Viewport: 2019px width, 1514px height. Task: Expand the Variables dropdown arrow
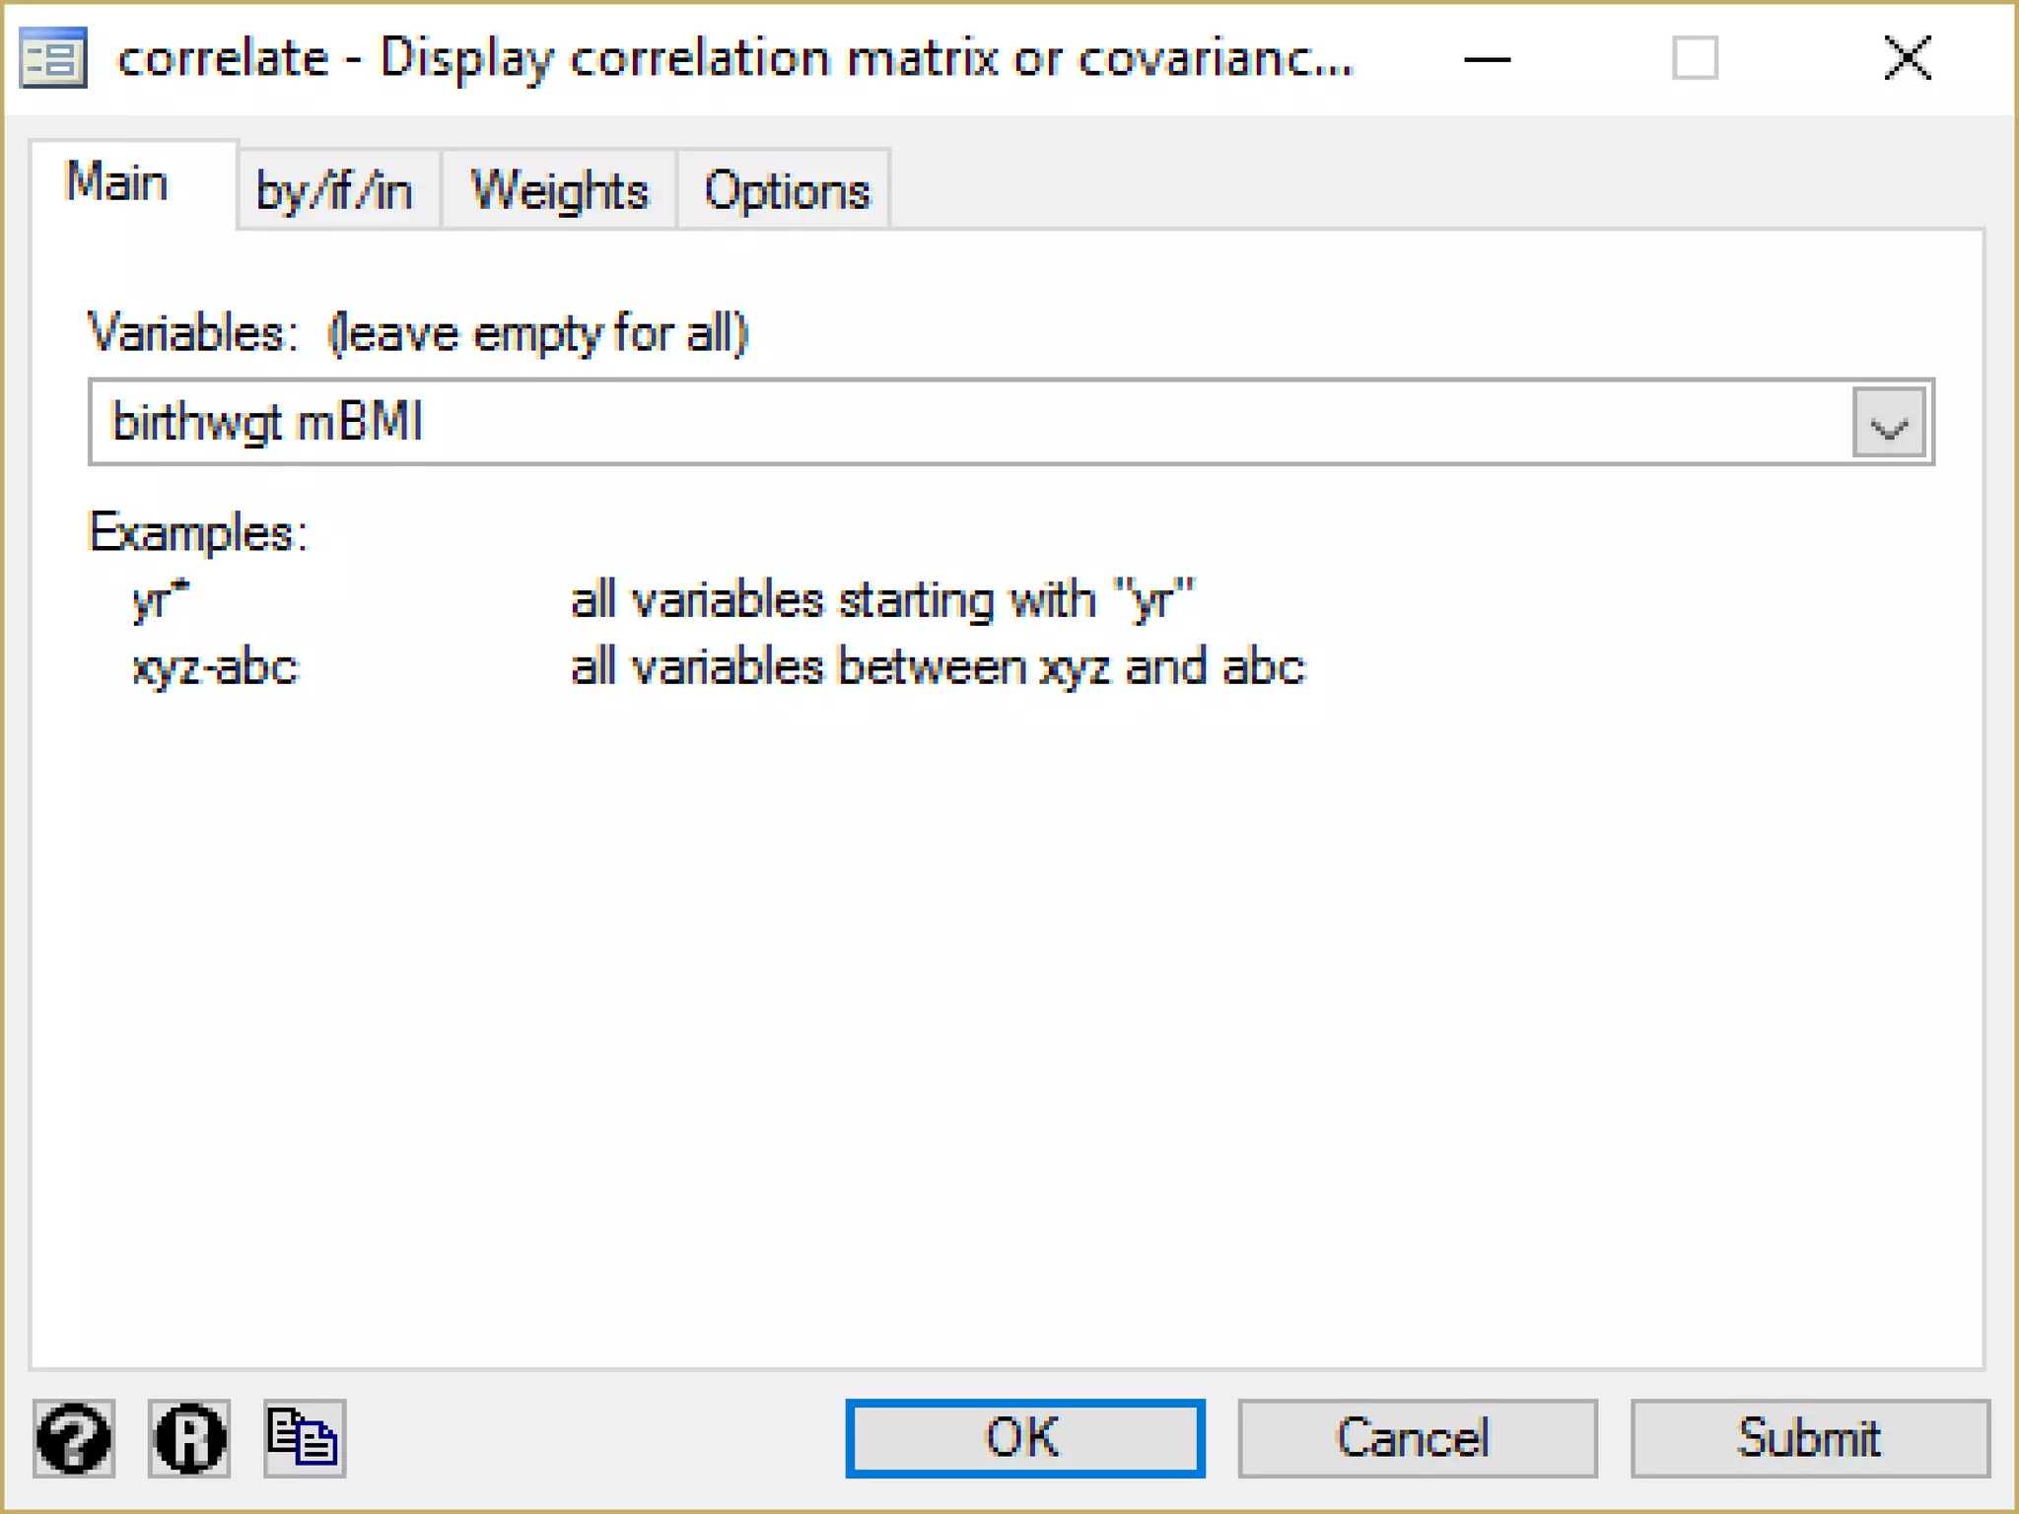coord(1888,424)
